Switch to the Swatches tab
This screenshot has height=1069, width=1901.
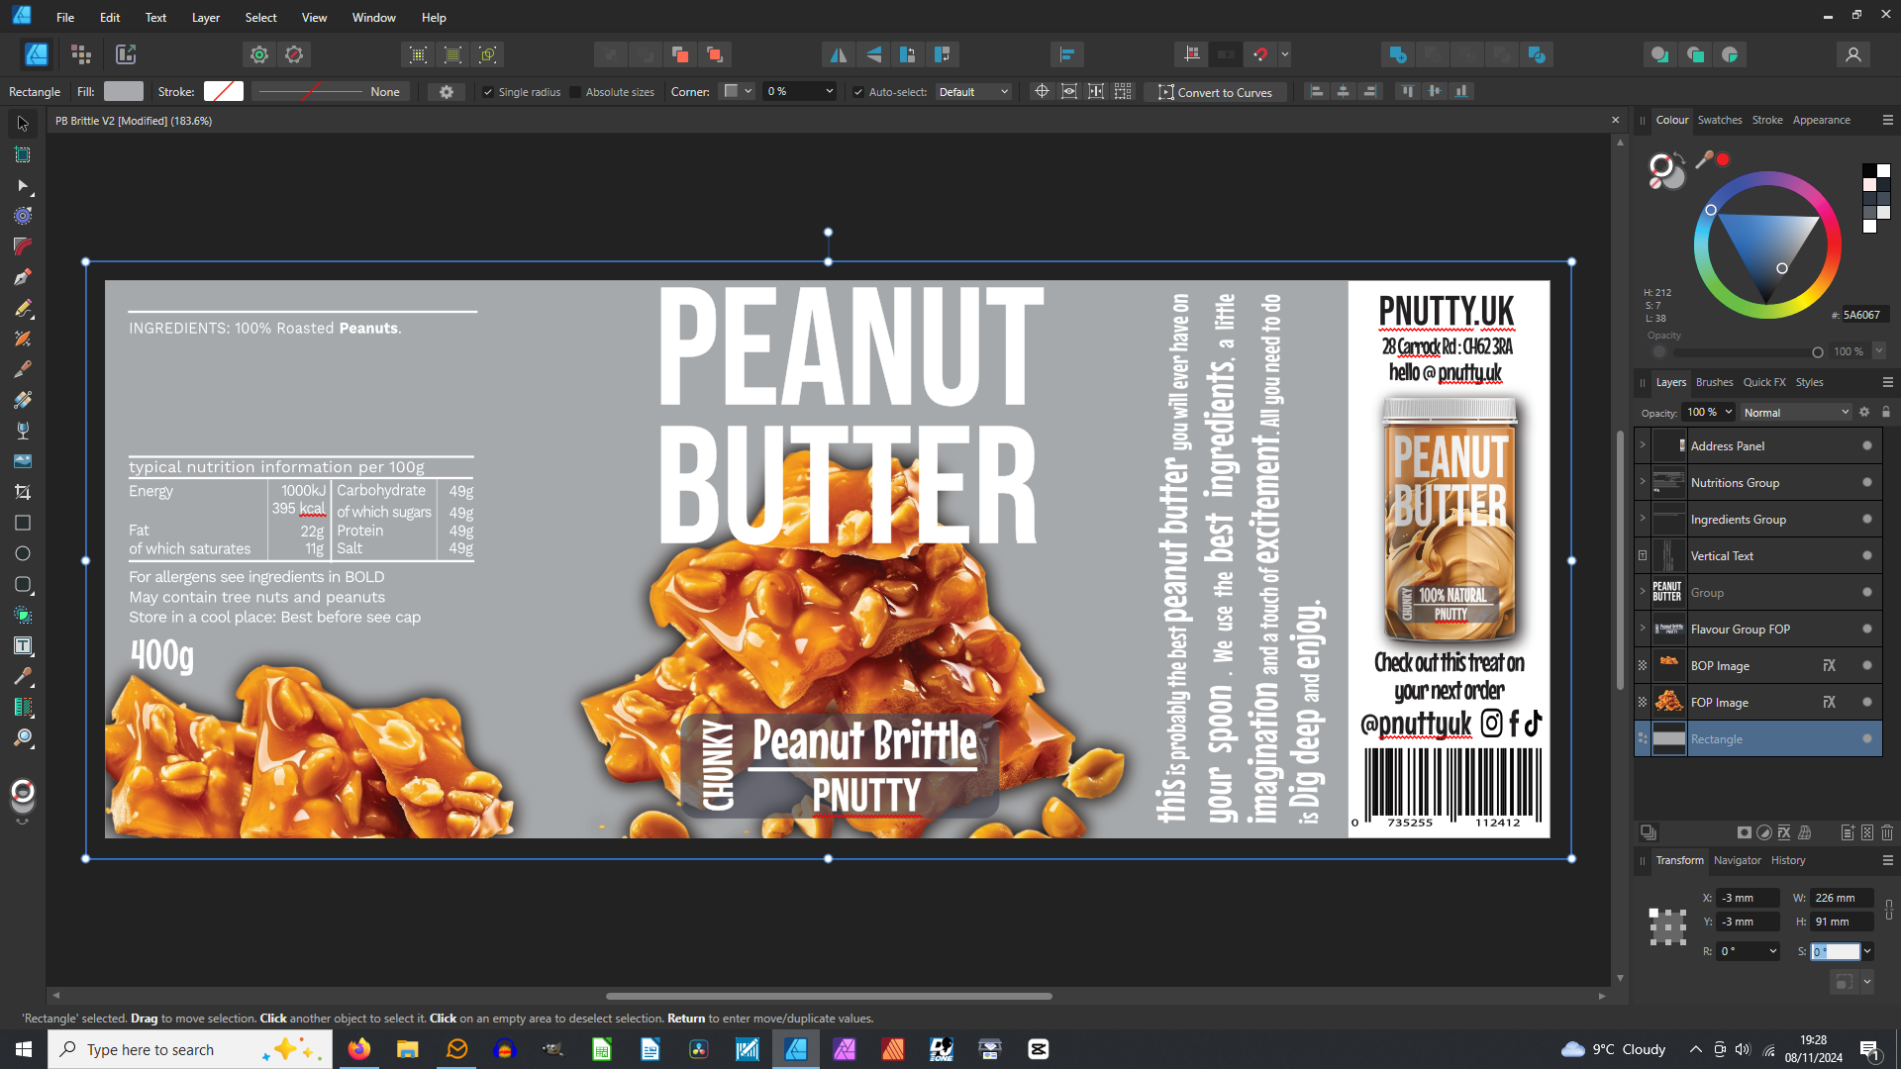pyautogui.click(x=1720, y=120)
